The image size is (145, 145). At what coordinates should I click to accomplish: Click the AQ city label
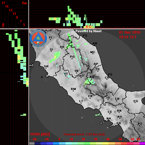(x=92, y=77)
